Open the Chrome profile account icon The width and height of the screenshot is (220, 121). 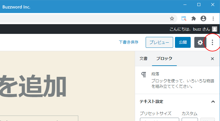(203, 18)
